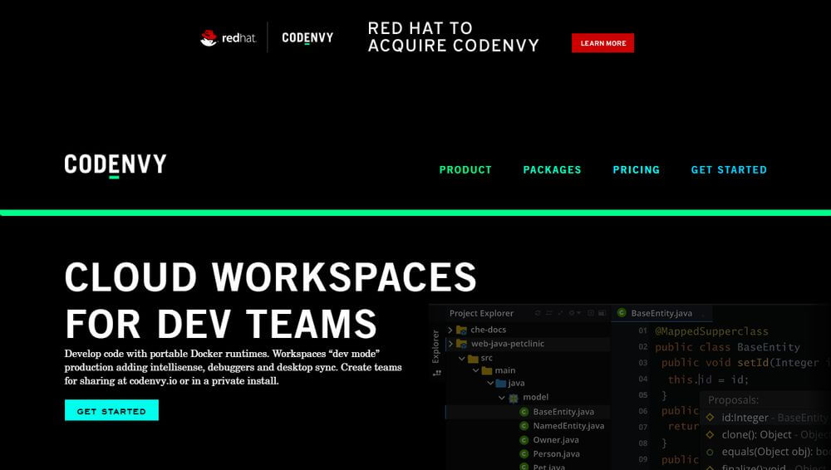
Task: Click the main folder icon
Action: pyautogui.click(x=487, y=371)
